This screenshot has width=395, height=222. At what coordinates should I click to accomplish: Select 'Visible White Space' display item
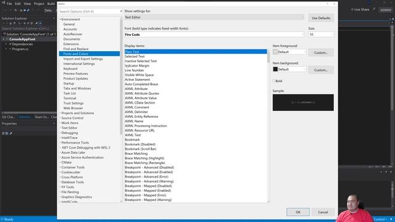196,75
